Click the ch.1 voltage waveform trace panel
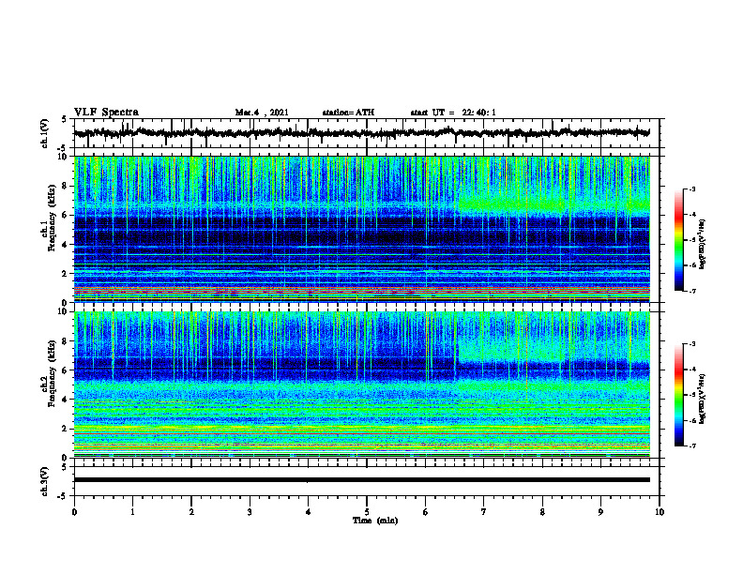 click(x=367, y=133)
